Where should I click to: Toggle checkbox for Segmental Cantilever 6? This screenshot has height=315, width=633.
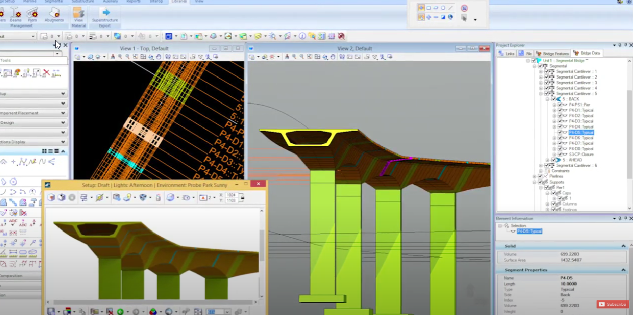(547, 165)
